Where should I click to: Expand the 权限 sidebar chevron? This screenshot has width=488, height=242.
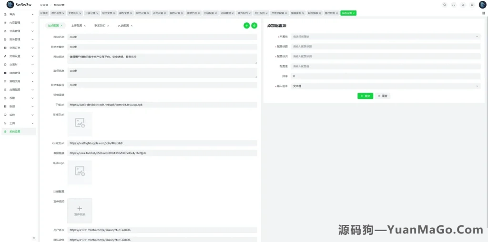point(33,98)
